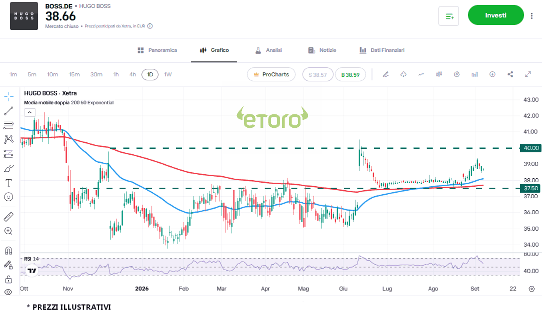Select the 10m timeframe
This screenshot has width=542, height=312.
point(52,74)
